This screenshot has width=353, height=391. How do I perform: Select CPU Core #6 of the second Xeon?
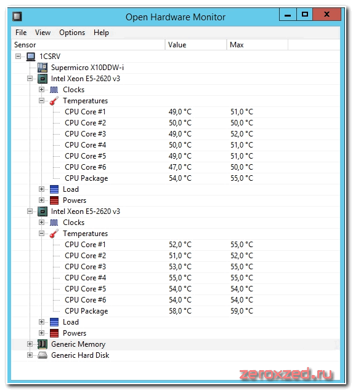coord(86,300)
